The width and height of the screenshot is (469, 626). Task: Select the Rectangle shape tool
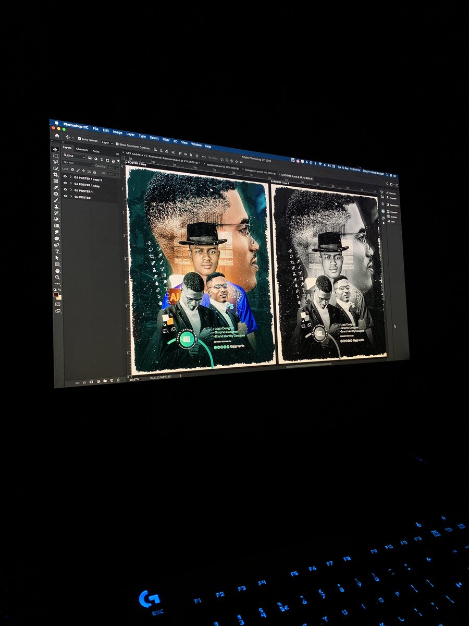pos(57,264)
